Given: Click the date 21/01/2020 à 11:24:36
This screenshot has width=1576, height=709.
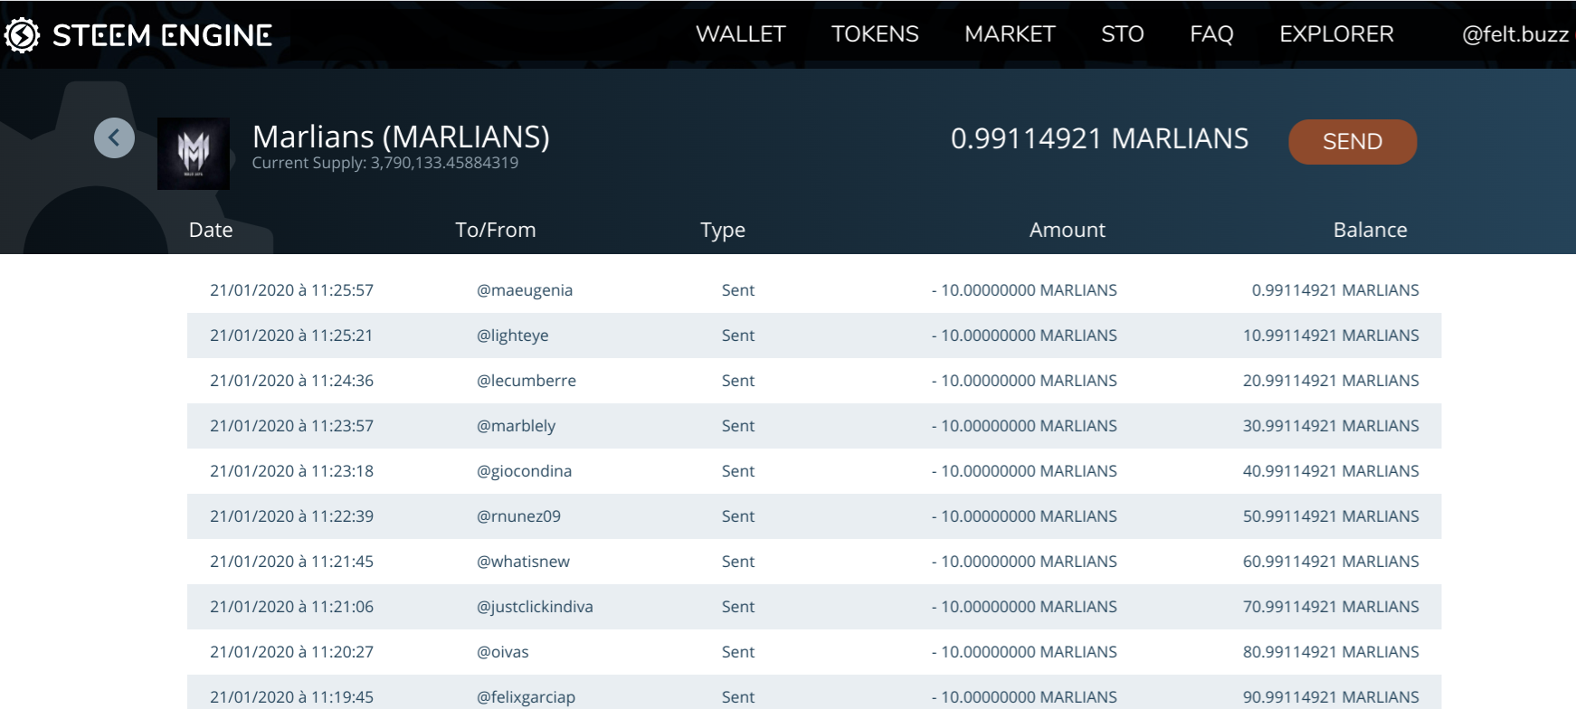Looking at the screenshot, I should [292, 381].
